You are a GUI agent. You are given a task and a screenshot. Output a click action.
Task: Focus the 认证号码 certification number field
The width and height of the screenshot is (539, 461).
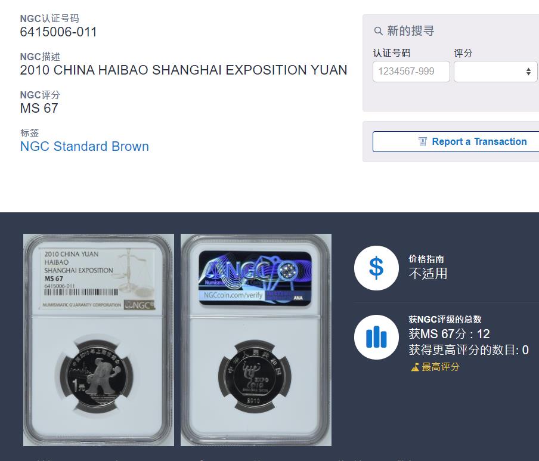(x=411, y=72)
